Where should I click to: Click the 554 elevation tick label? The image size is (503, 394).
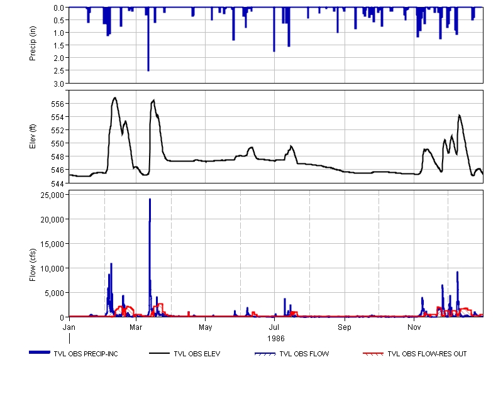[57, 118]
